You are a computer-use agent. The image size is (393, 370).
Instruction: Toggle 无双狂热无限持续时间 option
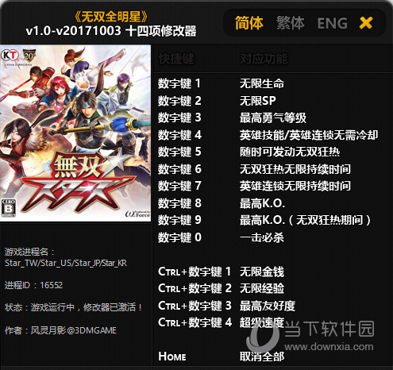[295, 169]
